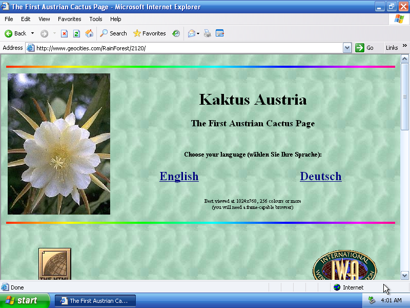Refresh the page with green arrows icon

(x=76, y=33)
